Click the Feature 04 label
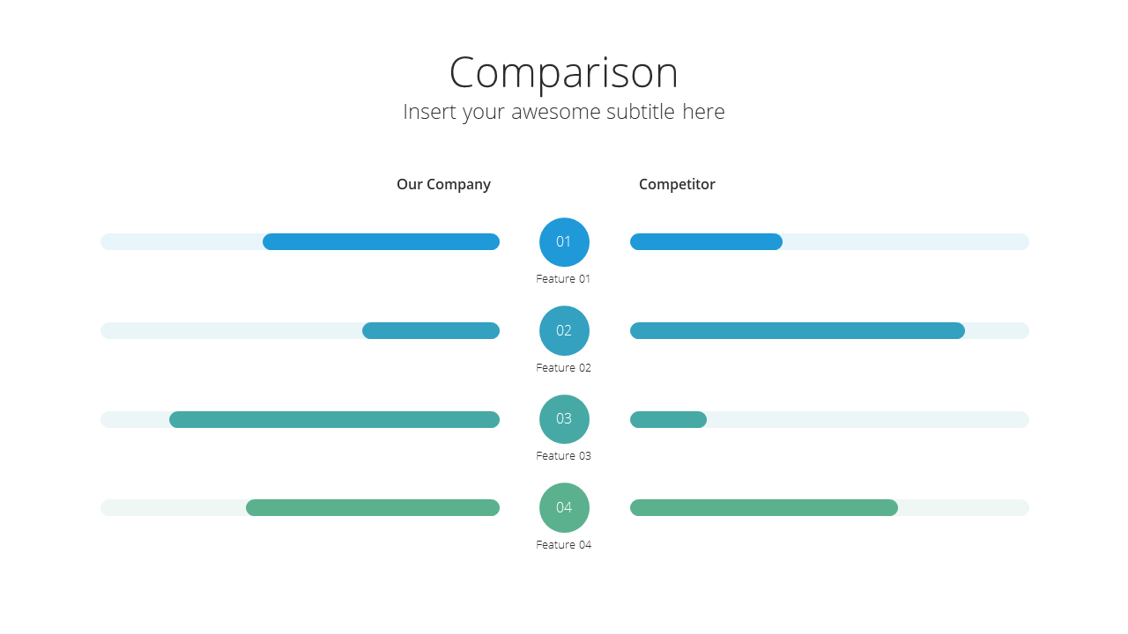 coord(564,545)
